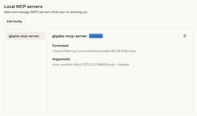Click the Command label
Image resolution: width=197 pixels, height=116 pixels.
click(60, 46)
